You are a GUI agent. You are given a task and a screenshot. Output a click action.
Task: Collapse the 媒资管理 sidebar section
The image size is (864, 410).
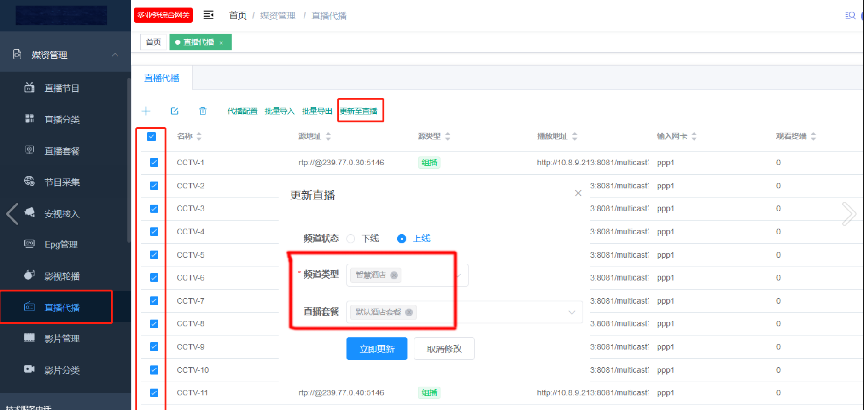115,55
